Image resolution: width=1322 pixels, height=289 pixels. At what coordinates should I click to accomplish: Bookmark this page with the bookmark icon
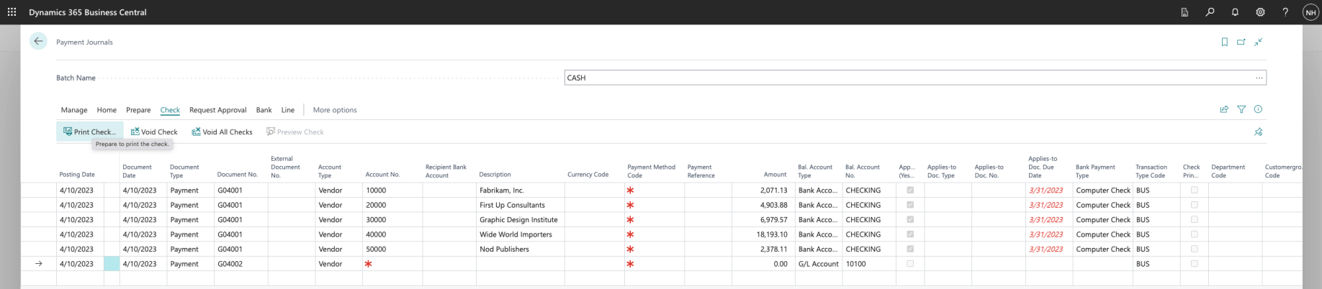(x=1224, y=42)
